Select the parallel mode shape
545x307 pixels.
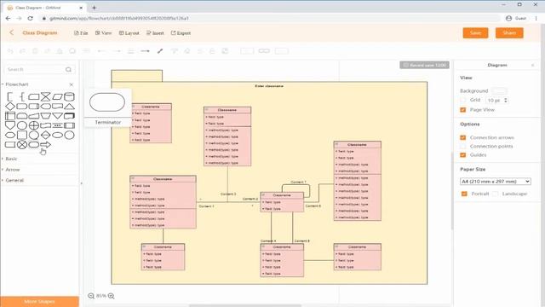point(57,125)
